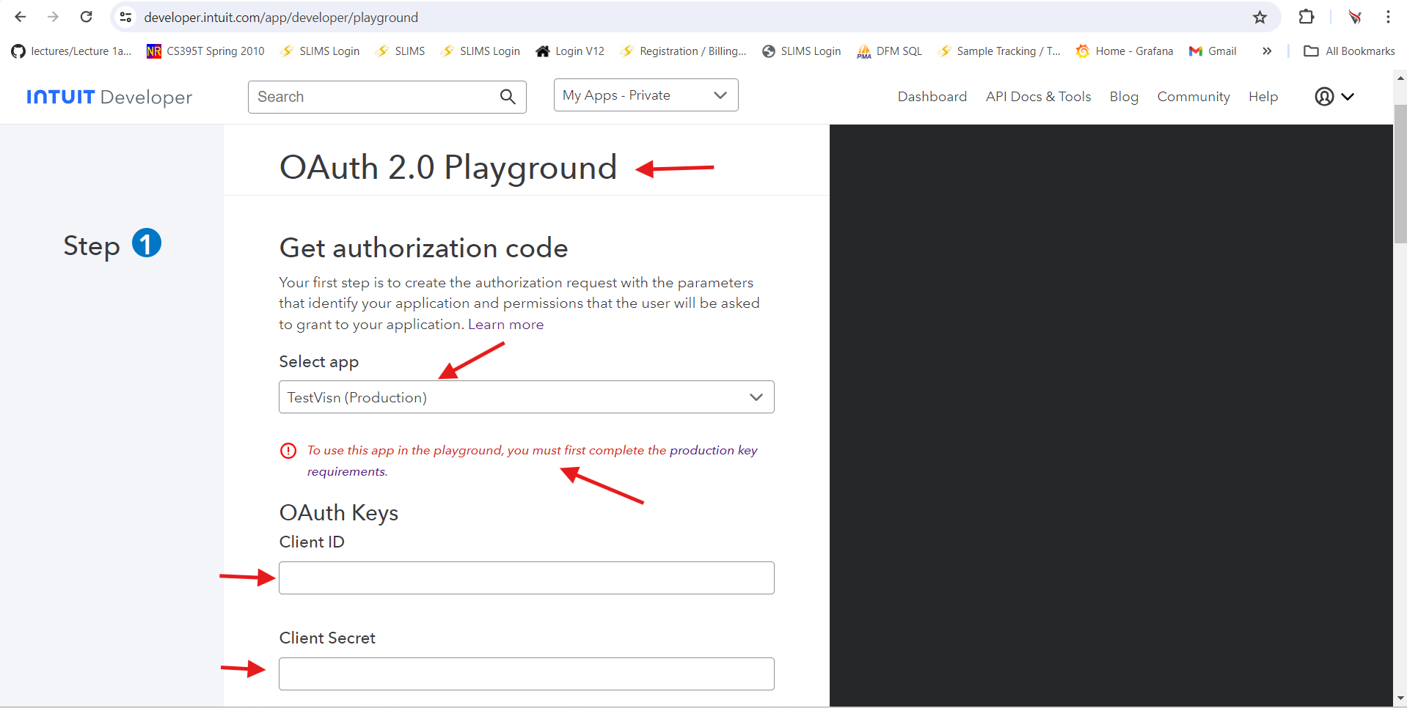Click the Intuit Developer logo

[109, 97]
